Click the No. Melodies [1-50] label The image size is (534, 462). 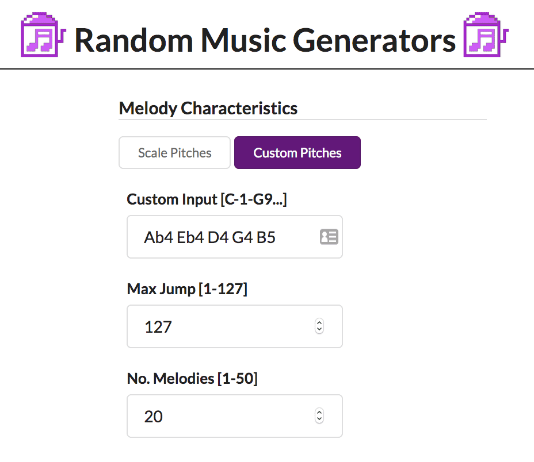click(x=192, y=379)
